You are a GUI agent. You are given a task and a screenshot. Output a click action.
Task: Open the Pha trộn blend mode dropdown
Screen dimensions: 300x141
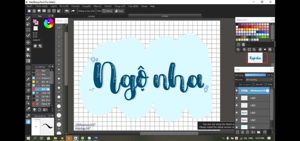[259, 80]
